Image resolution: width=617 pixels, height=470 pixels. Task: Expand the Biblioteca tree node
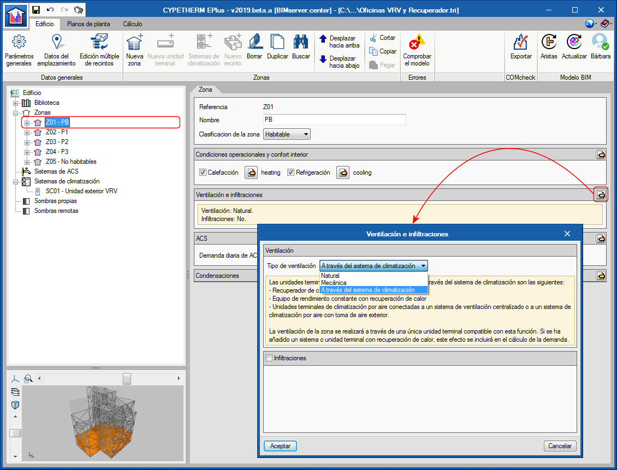pos(15,103)
